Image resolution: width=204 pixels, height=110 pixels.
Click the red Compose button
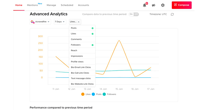182,5
